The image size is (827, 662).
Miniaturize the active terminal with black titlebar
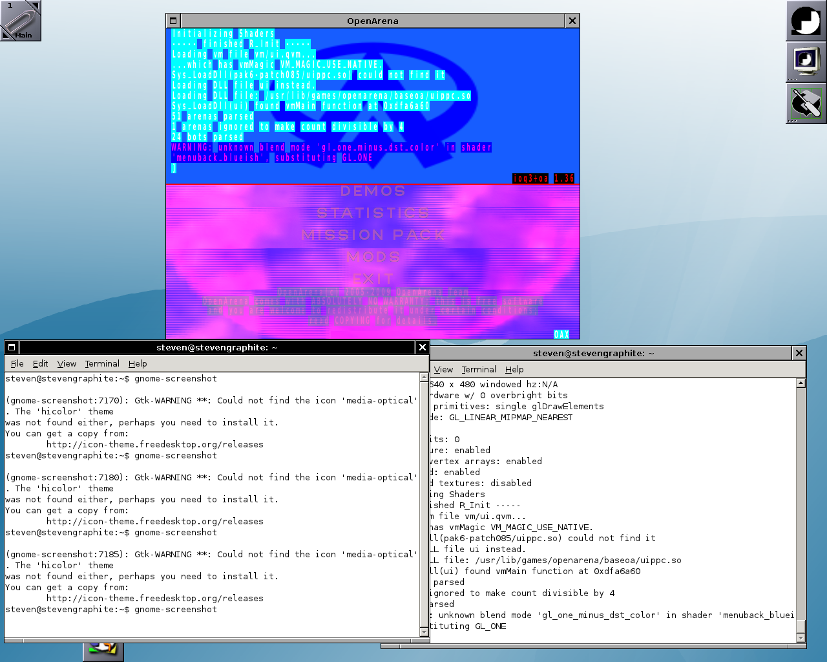click(x=12, y=348)
